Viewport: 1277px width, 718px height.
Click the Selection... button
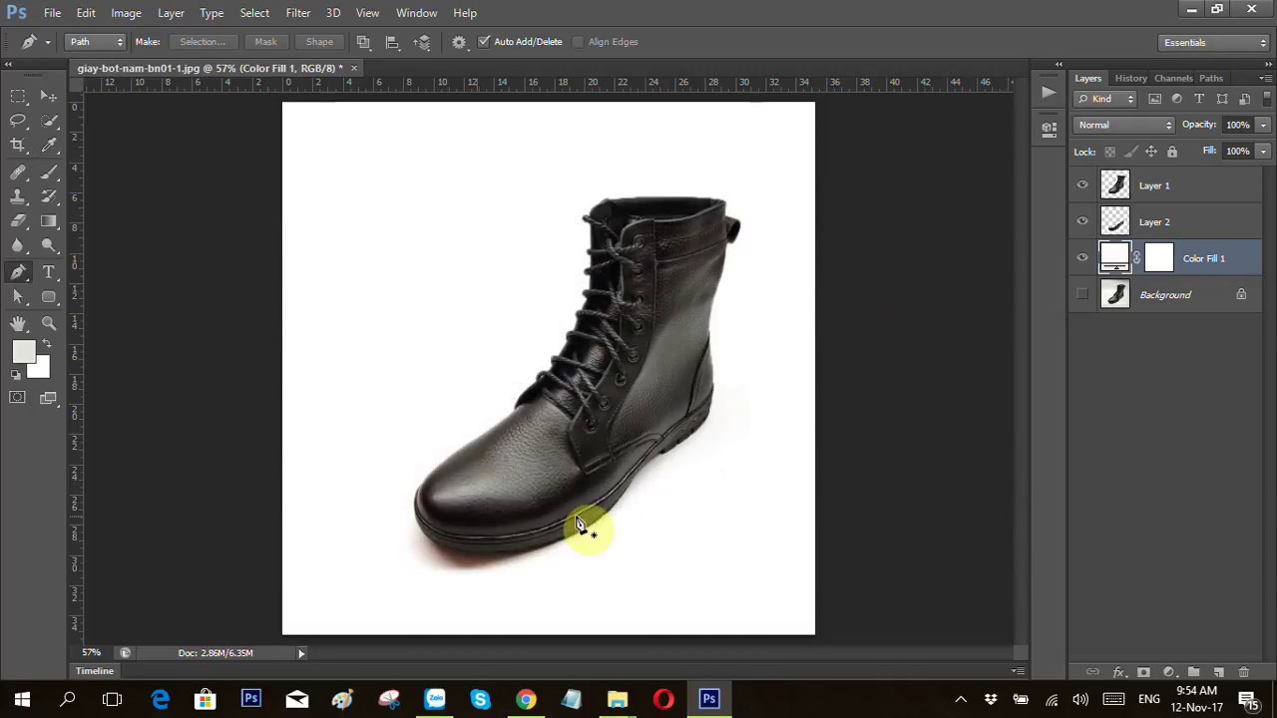tap(203, 42)
